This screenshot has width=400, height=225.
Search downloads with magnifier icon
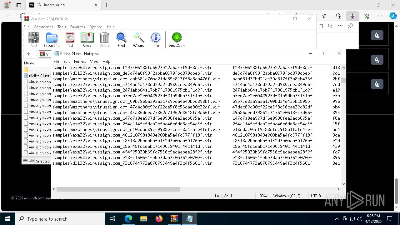coord(330,26)
